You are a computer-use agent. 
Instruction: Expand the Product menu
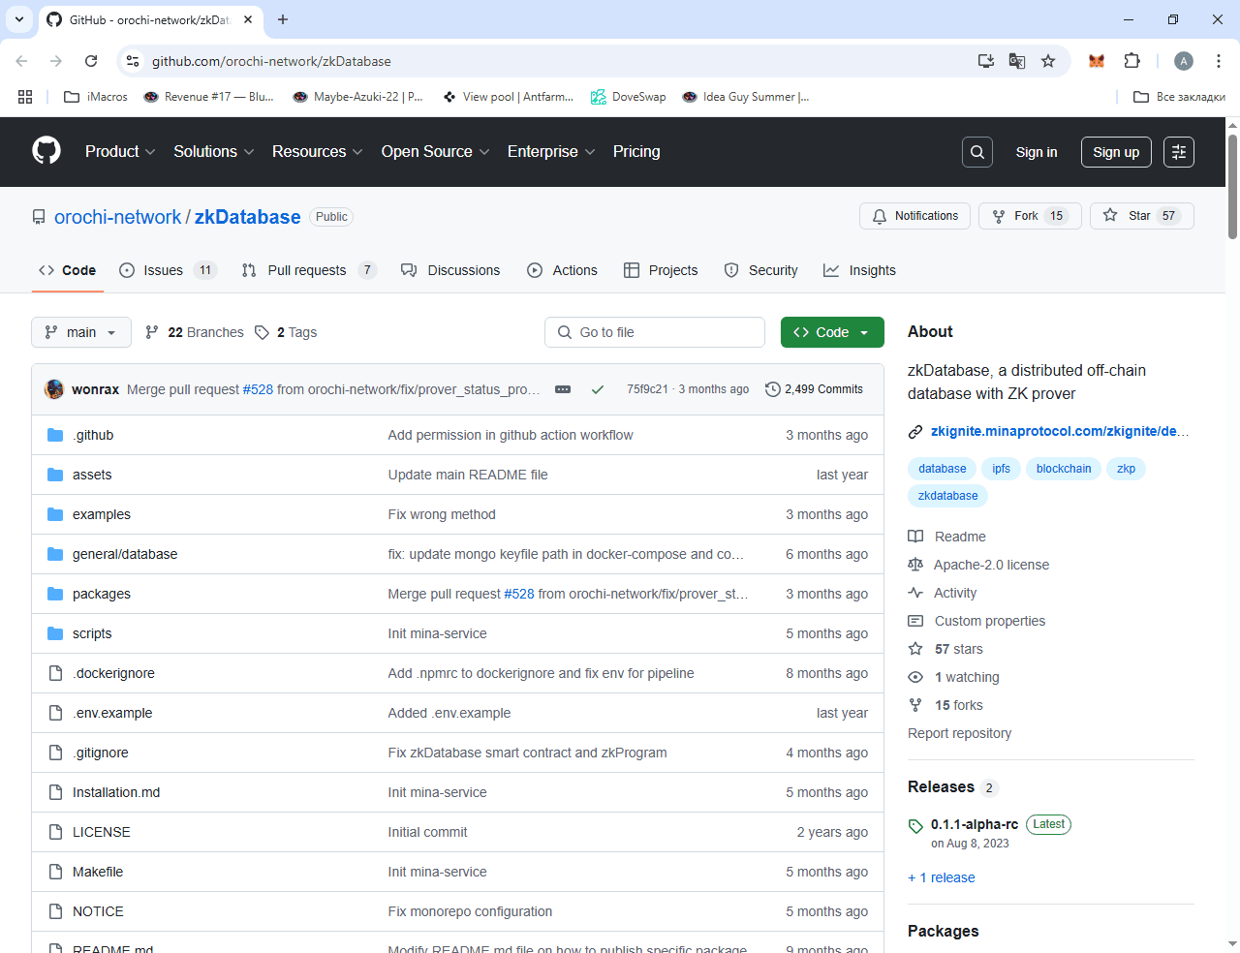[x=120, y=151]
